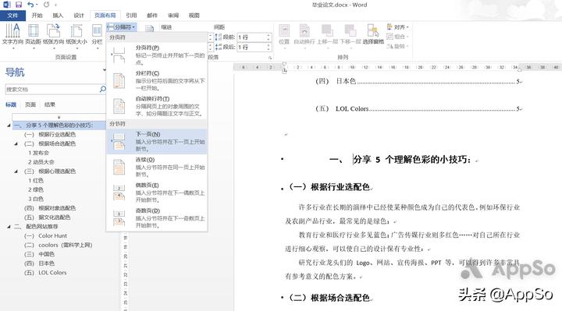This screenshot has width=562, height=311.
Task: Click the 旋转 rotate button
Action: coord(397,46)
